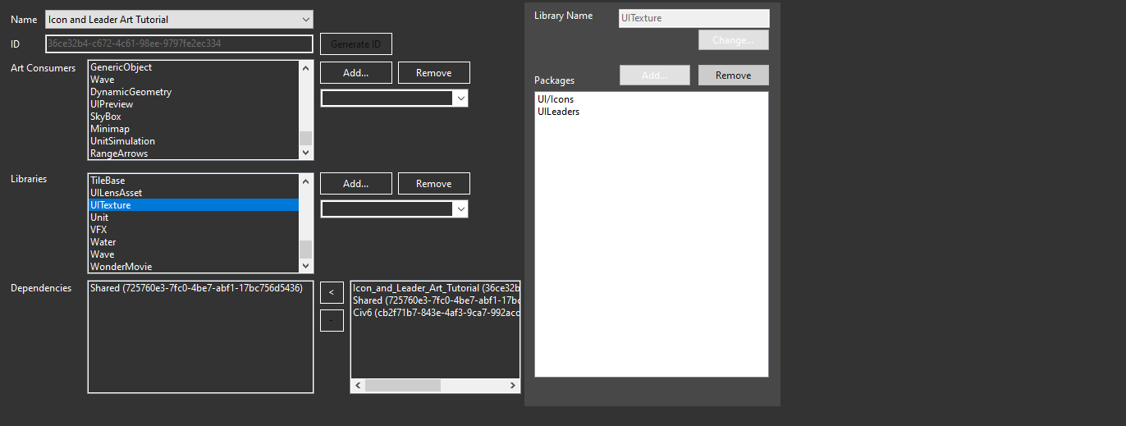The image size is (1126, 426).
Task: Click the horizontal scrollbar thumb in dependencies list
Action: pos(403,386)
